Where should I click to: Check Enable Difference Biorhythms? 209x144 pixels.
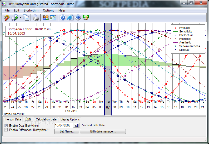coord(6,130)
